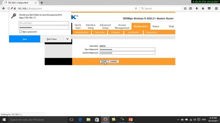
Task: Open Windows Store from taskbar
Action: tap(97, 120)
